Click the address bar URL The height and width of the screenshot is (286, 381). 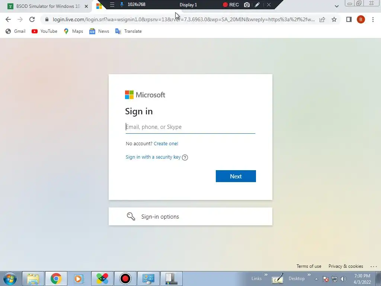pyautogui.click(x=184, y=19)
